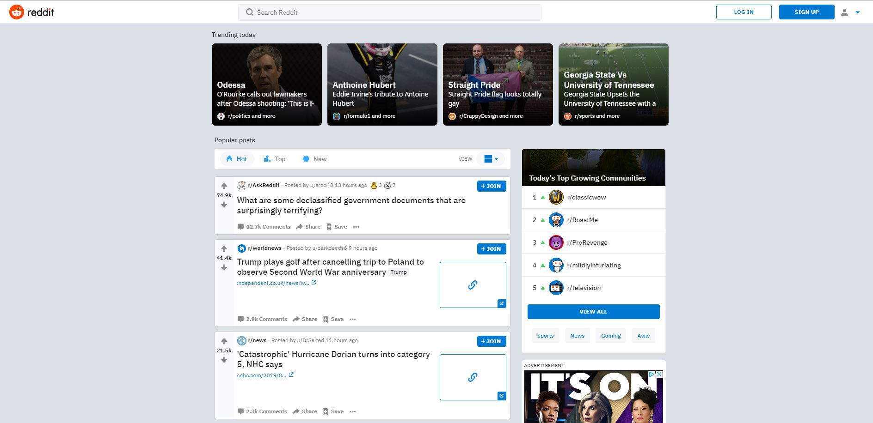Click the gold award icon on AskReddit post
The image size is (873, 423).
click(x=374, y=185)
